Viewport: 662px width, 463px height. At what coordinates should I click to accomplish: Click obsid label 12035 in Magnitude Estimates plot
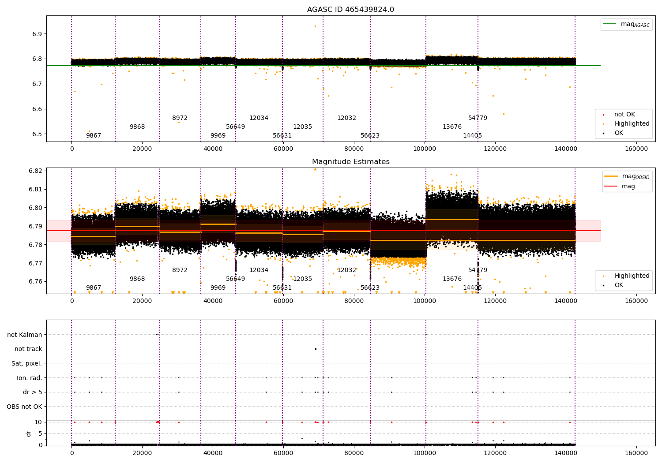tap(303, 279)
